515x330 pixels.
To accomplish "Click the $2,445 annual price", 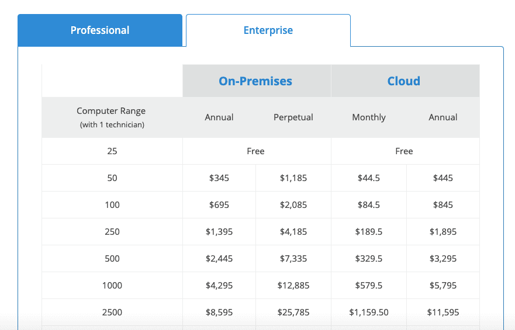I will (219, 259).
